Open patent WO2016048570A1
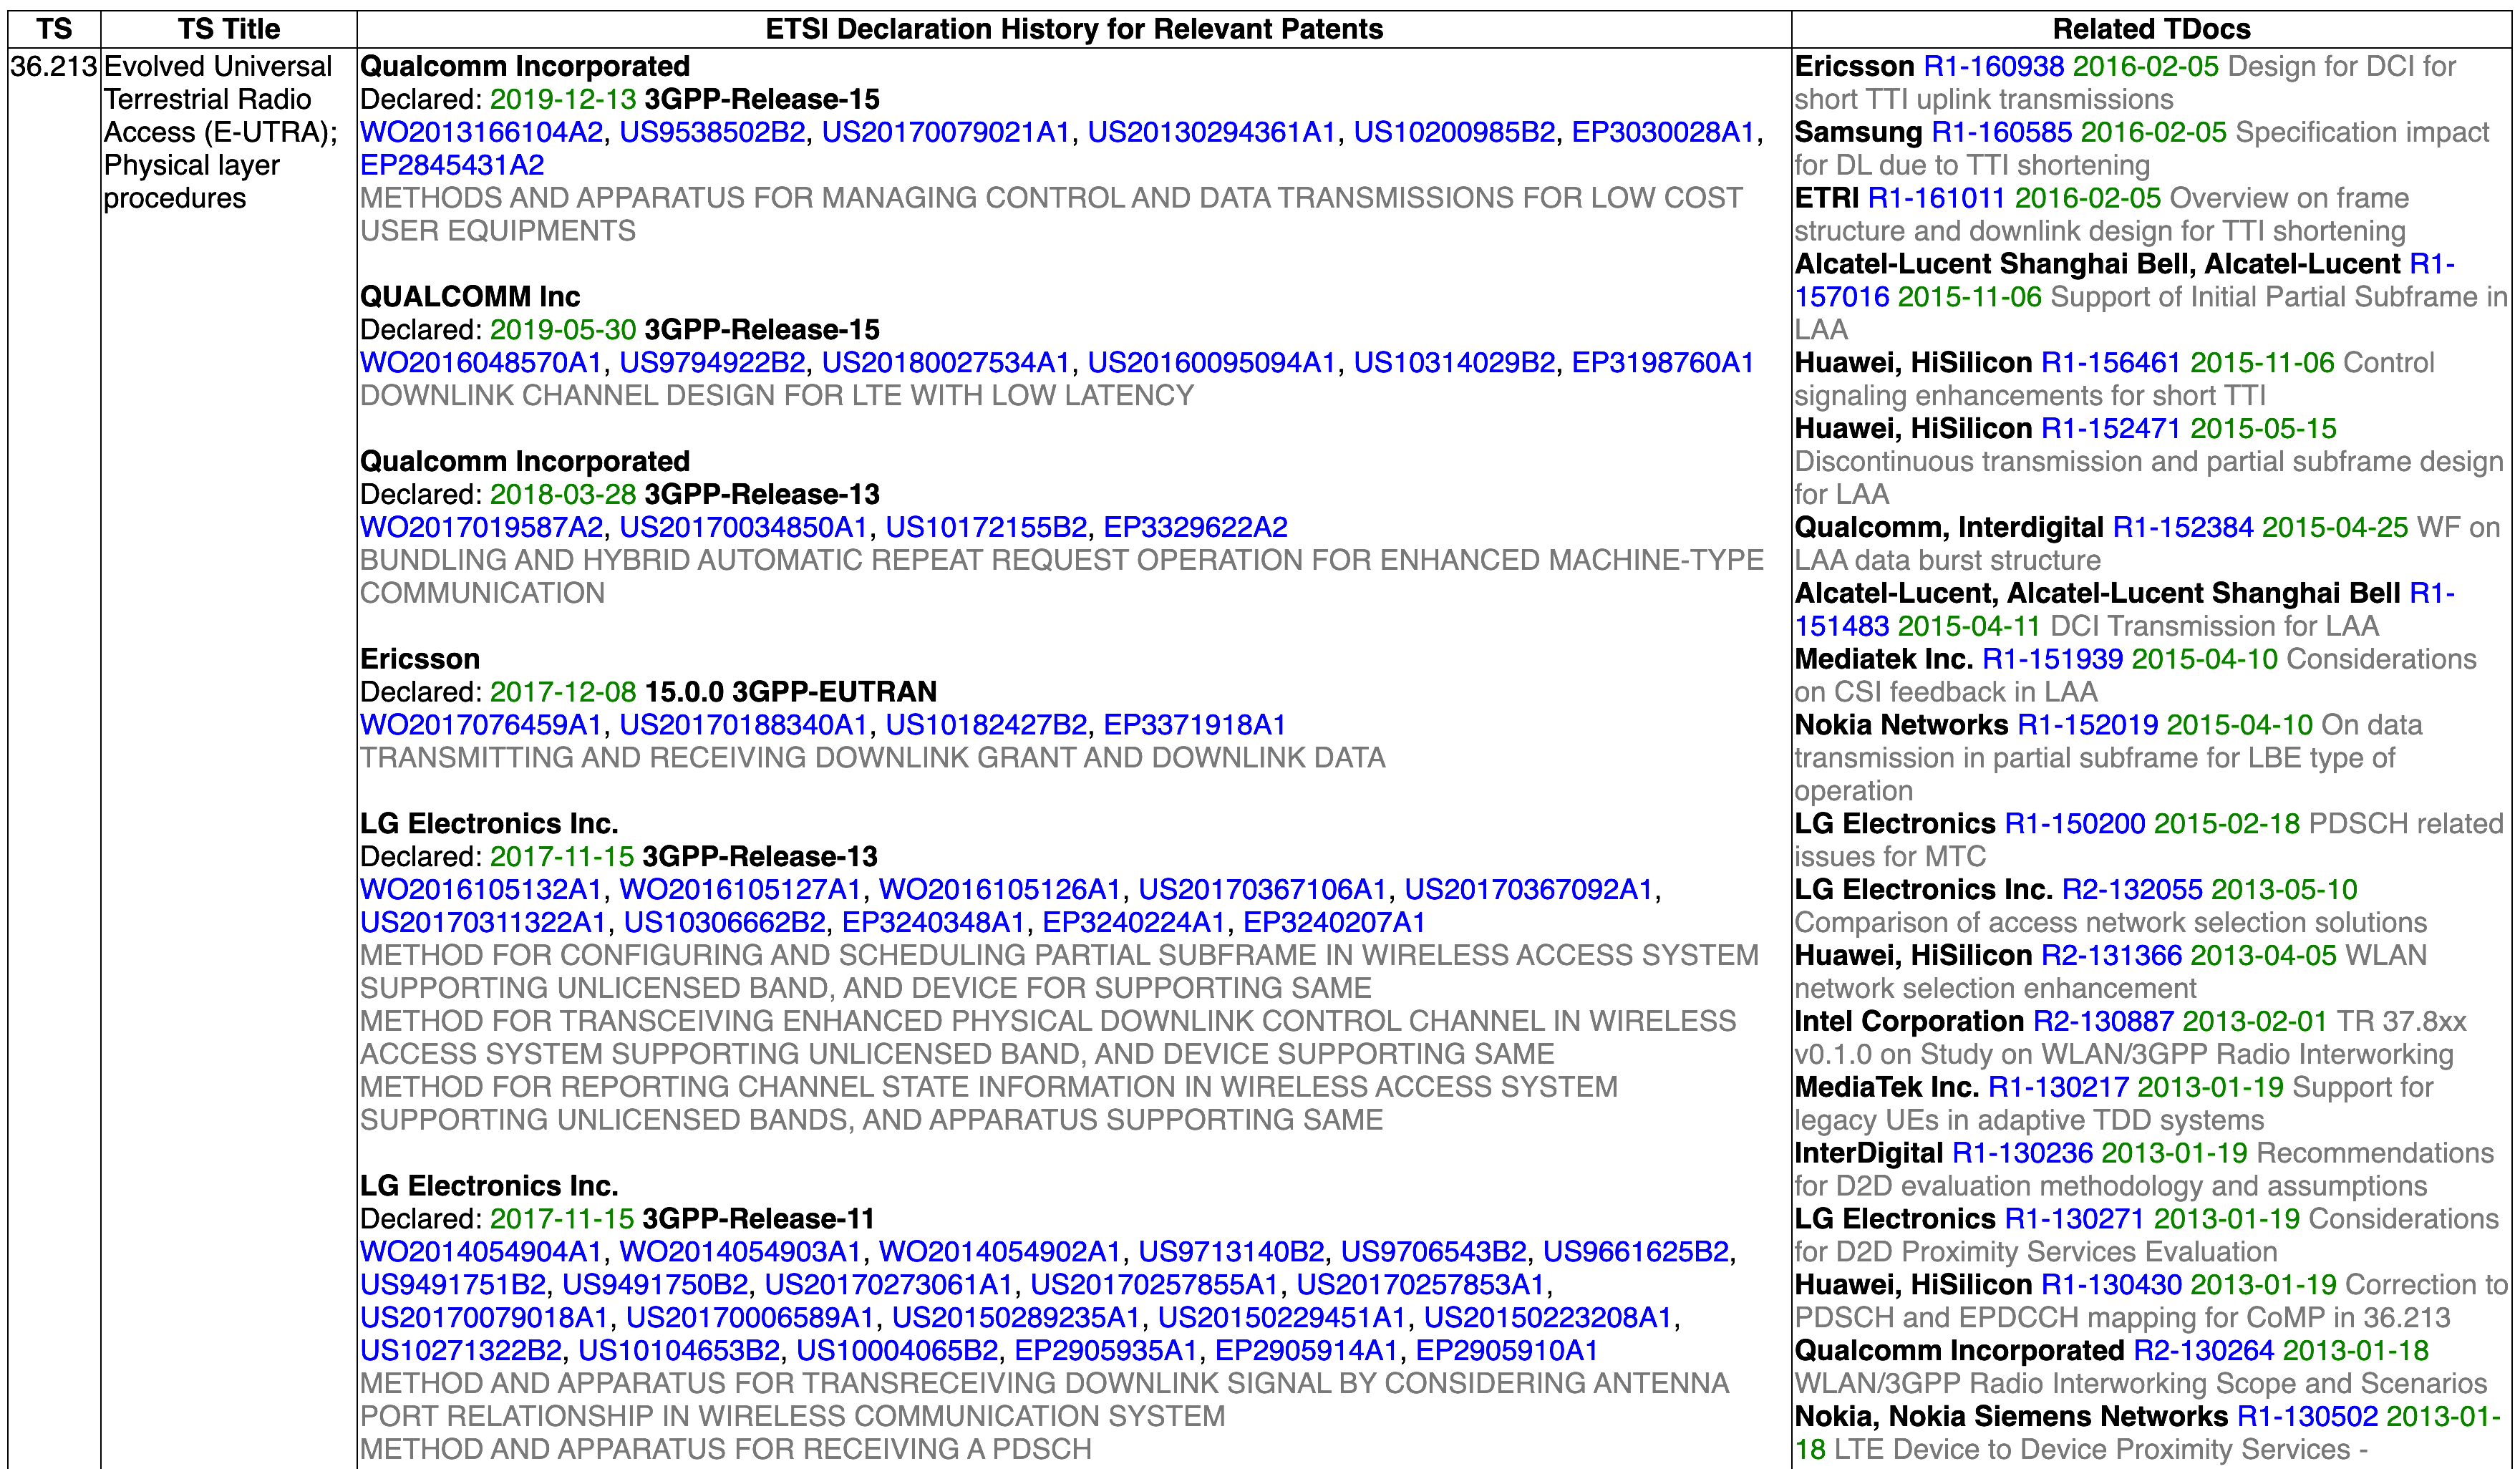 pos(481,362)
